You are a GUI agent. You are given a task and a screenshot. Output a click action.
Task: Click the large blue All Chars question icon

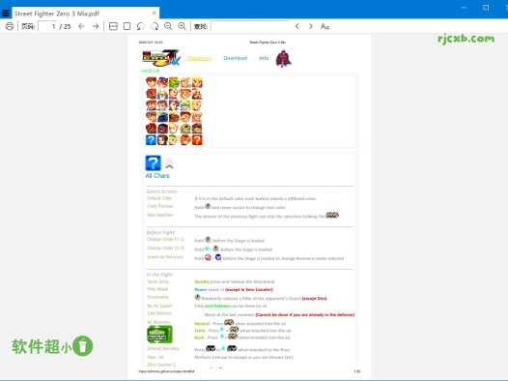click(x=153, y=162)
